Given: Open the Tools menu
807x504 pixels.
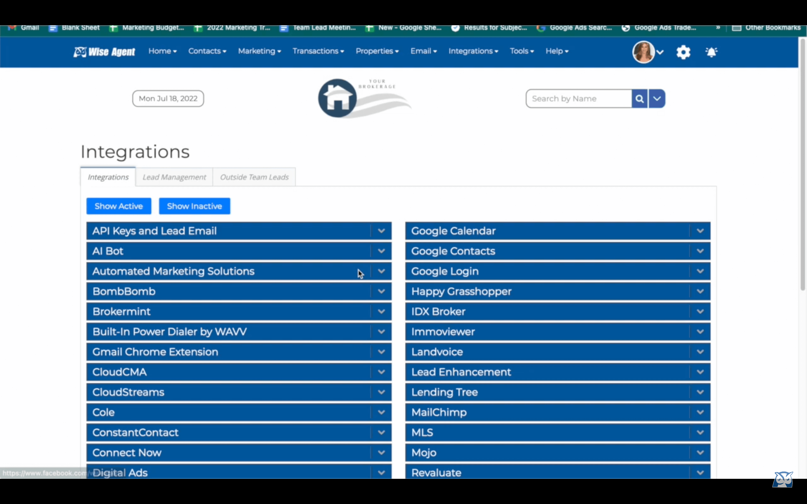Looking at the screenshot, I should click(x=521, y=51).
